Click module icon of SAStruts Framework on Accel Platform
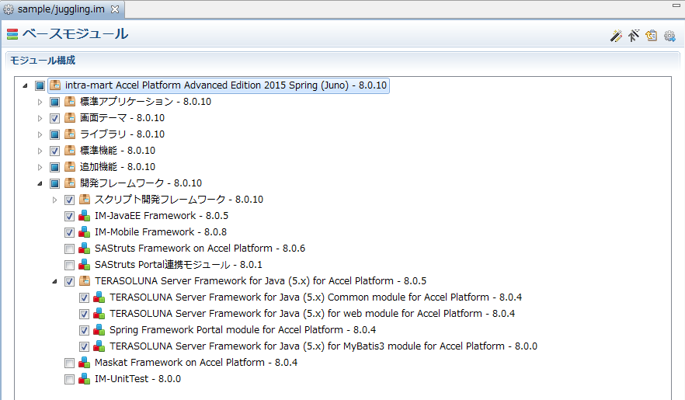 [x=85, y=249]
